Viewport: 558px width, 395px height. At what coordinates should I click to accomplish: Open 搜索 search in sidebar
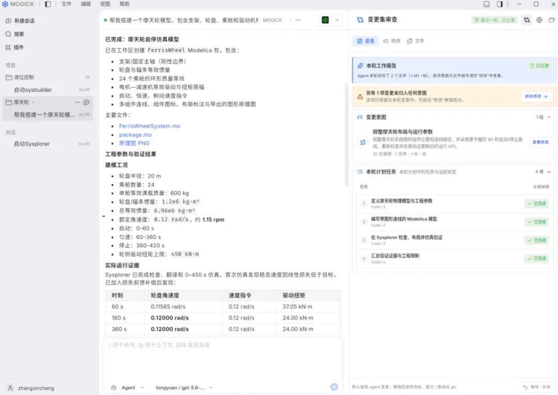pyautogui.click(x=15, y=34)
